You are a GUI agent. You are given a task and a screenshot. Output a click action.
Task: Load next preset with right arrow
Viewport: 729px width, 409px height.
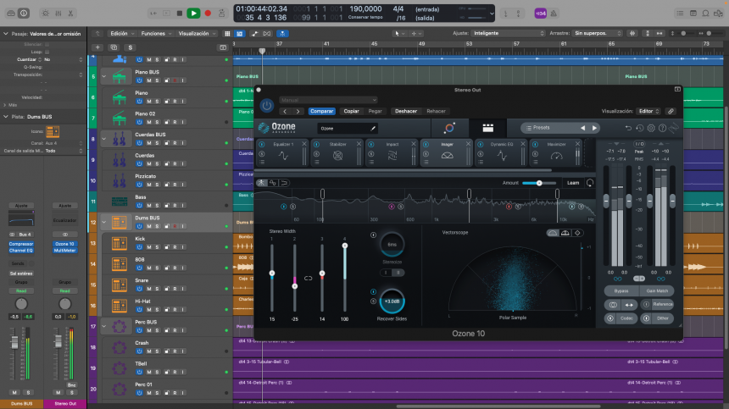[594, 128]
